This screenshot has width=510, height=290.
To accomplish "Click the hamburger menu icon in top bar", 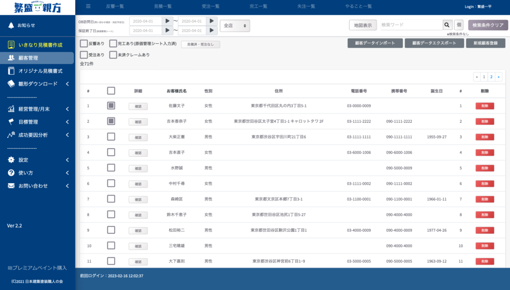I will pyautogui.click(x=88, y=6).
